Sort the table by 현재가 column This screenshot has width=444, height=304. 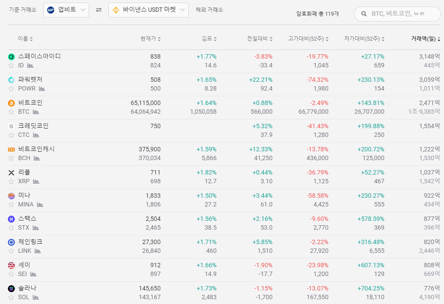coord(151,39)
